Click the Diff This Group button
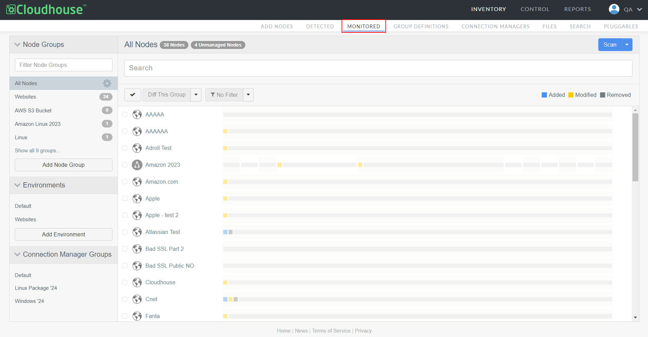This screenshot has width=648, height=337. 167,95
